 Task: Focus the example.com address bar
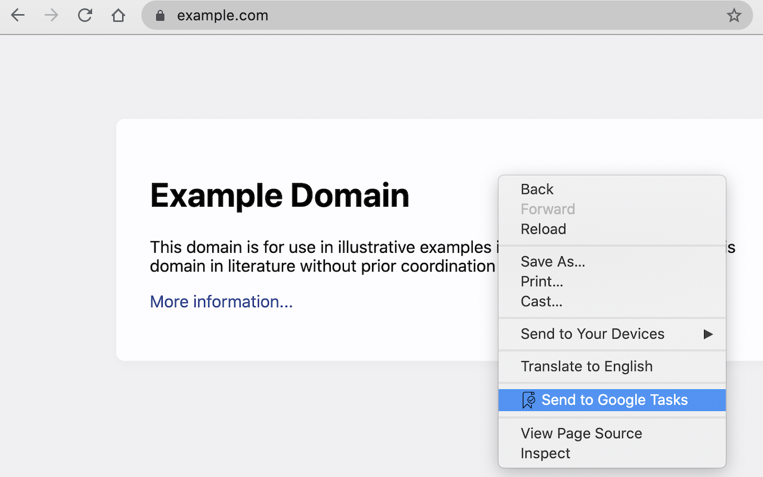(x=417, y=16)
